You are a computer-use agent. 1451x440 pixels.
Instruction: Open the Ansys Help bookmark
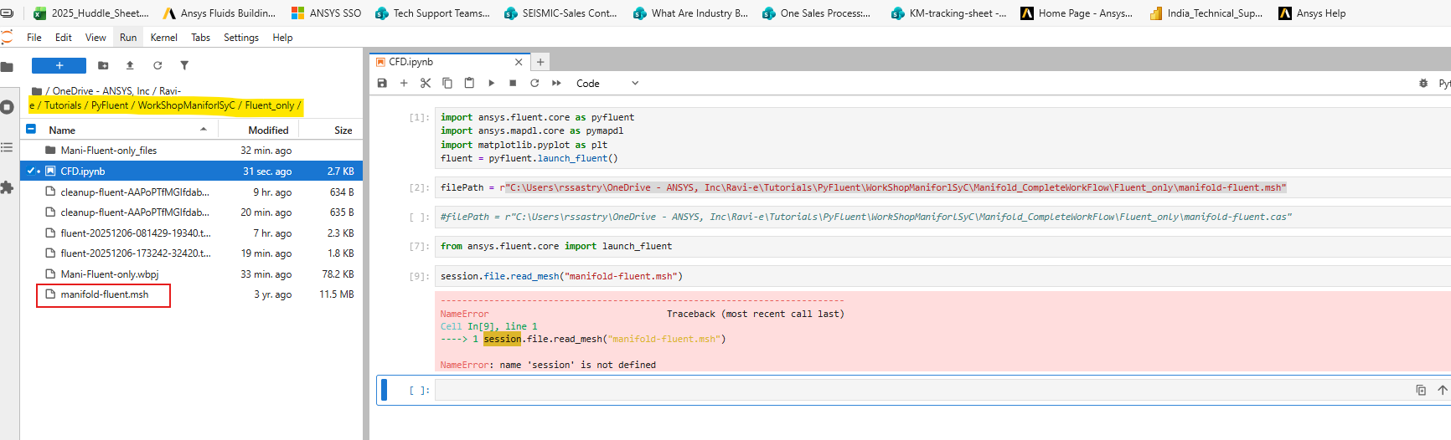pyautogui.click(x=1312, y=13)
